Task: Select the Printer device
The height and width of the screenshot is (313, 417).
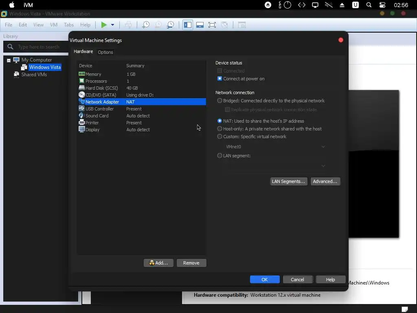Action: pyautogui.click(x=142, y=122)
